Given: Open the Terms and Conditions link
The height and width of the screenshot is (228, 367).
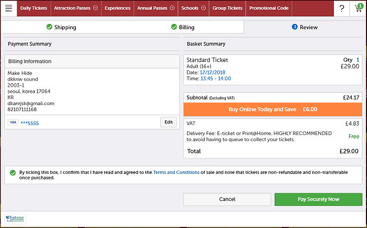Looking at the screenshot, I should click(x=176, y=172).
